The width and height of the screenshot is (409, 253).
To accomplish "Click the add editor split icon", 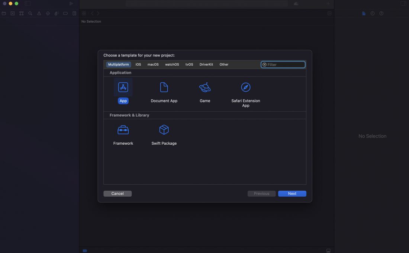I will (329, 13).
